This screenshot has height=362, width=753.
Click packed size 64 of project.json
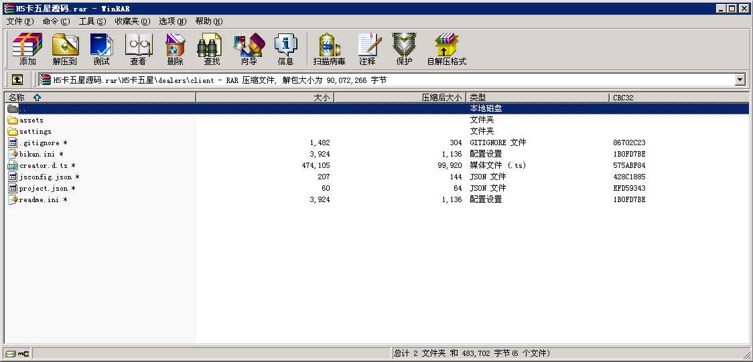[458, 189]
